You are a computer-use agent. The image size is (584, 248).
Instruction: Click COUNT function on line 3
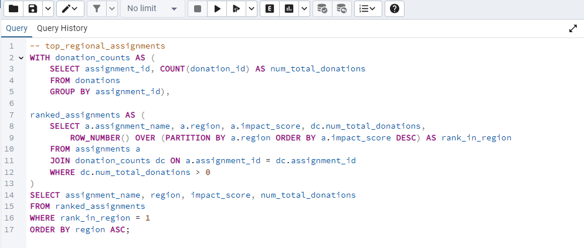172,69
